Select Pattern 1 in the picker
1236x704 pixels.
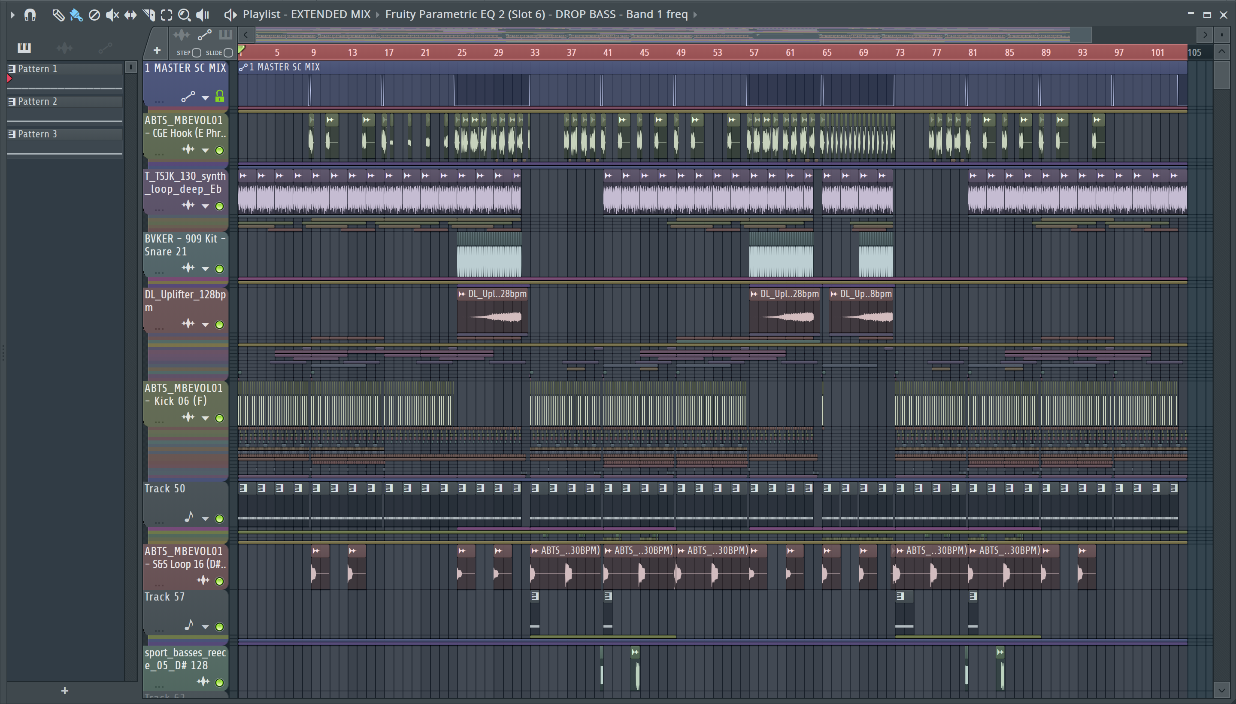[64, 69]
